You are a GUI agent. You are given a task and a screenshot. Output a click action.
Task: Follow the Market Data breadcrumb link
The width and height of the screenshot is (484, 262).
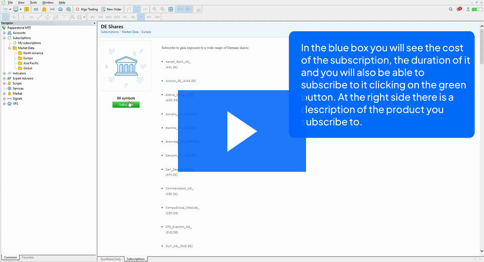click(130, 32)
